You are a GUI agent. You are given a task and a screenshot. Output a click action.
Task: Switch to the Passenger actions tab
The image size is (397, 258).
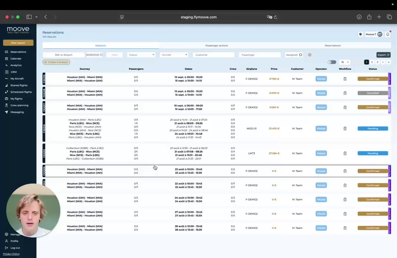[216, 46]
